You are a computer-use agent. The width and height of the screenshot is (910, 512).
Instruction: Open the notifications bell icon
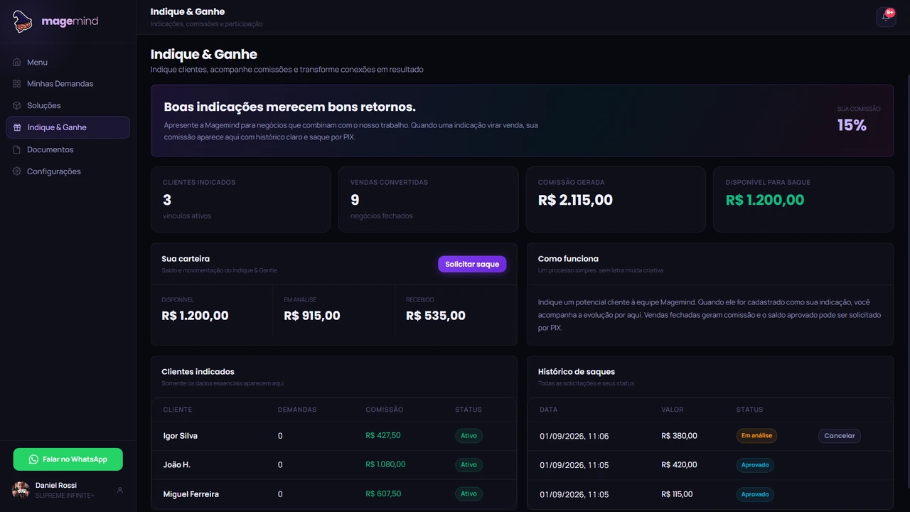click(886, 16)
